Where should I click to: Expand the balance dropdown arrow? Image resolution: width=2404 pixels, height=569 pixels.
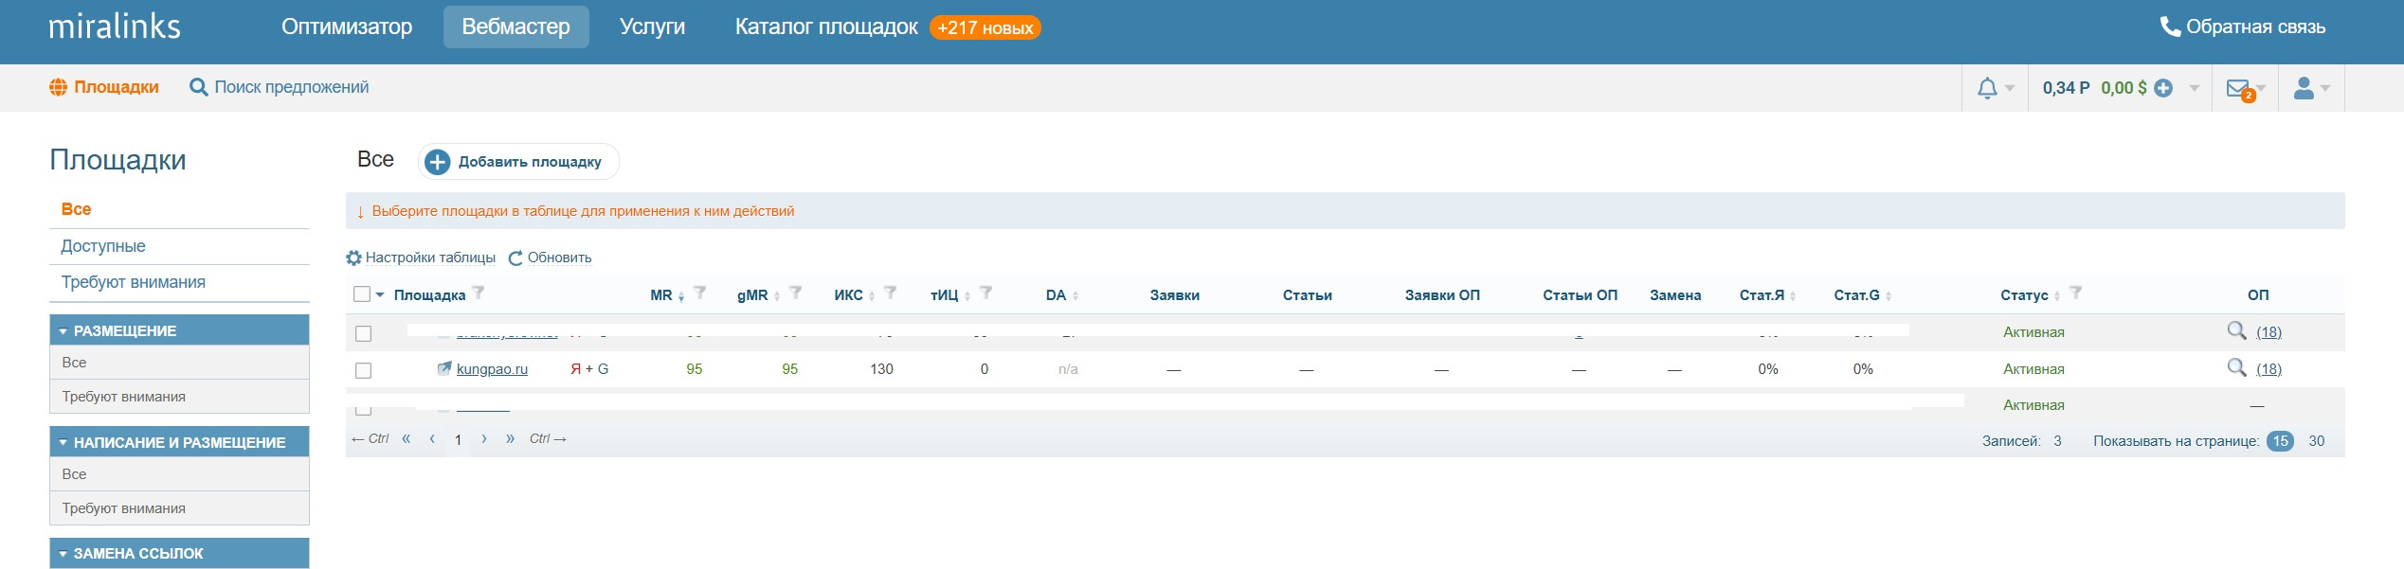pos(2194,88)
